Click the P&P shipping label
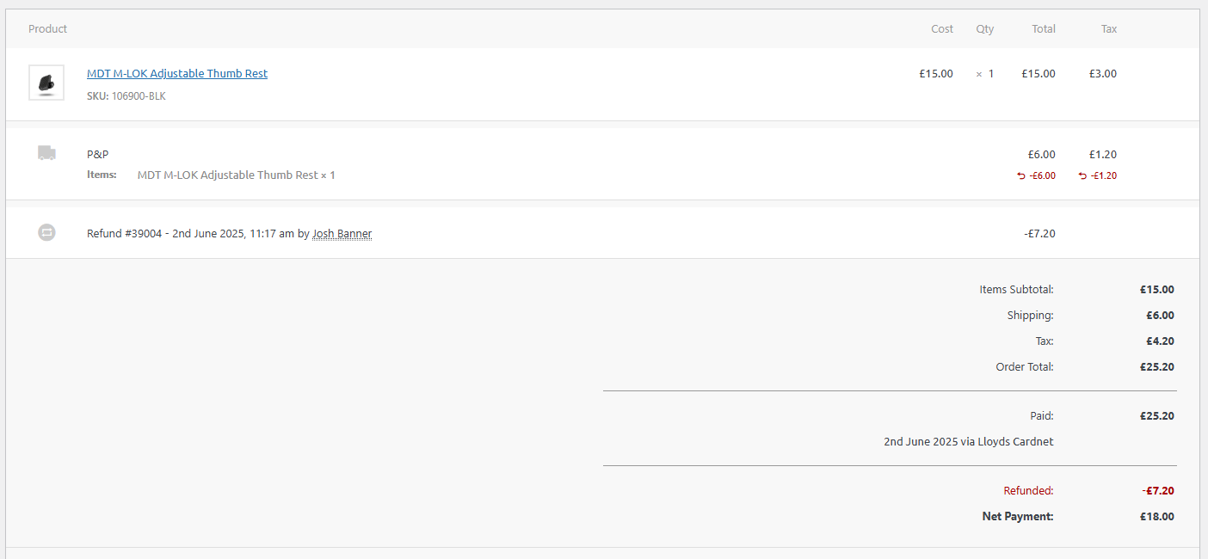The height and width of the screenshot is (559, 1208). (97, 155)
